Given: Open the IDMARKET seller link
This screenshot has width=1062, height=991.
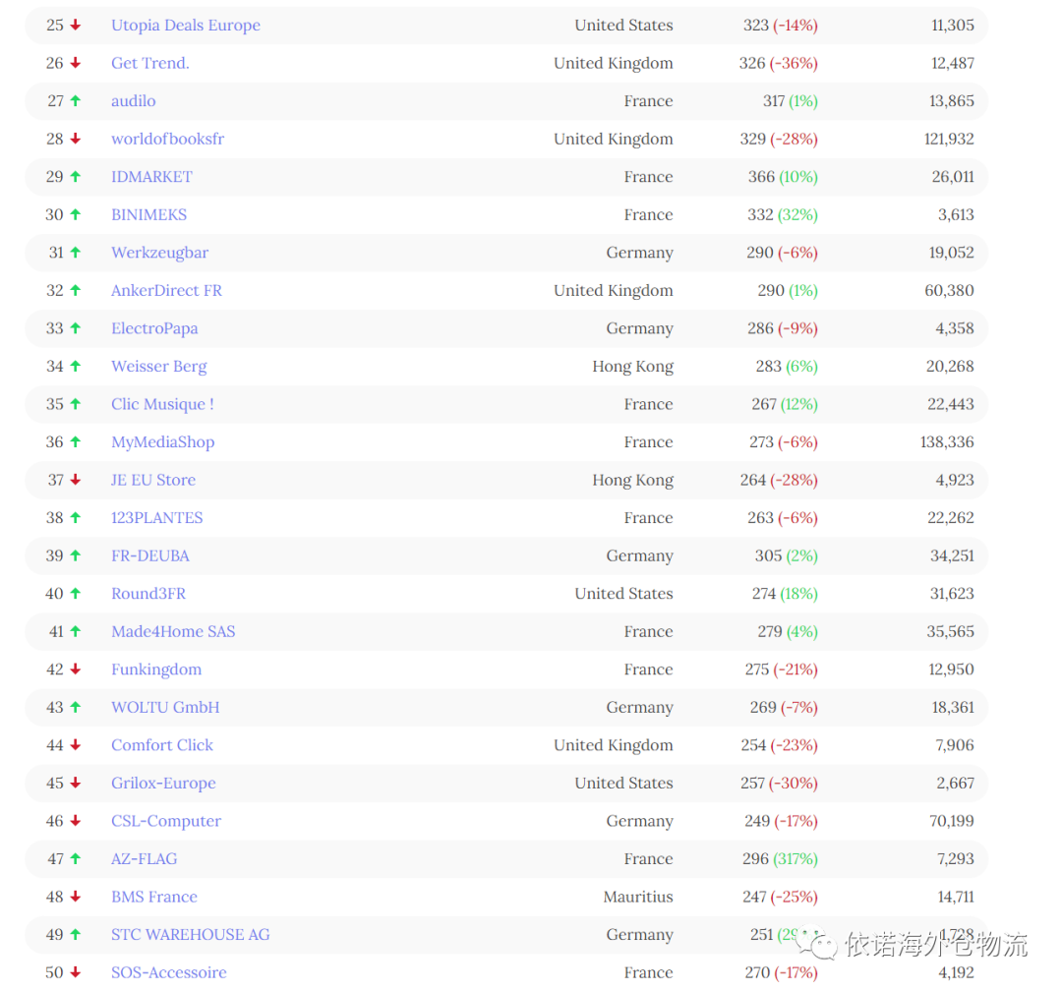Looking at the screenshot, I should tap(151, 178).
